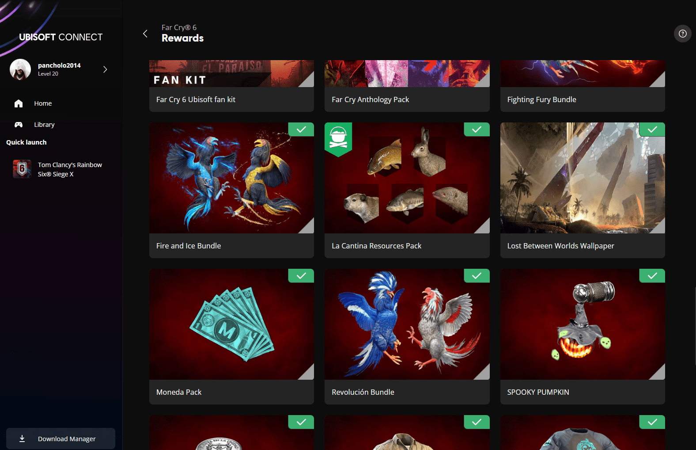Open the help question mark icon
Image resolution: width=696 pixels, height=450 pixels.
[x=682, y=34]
